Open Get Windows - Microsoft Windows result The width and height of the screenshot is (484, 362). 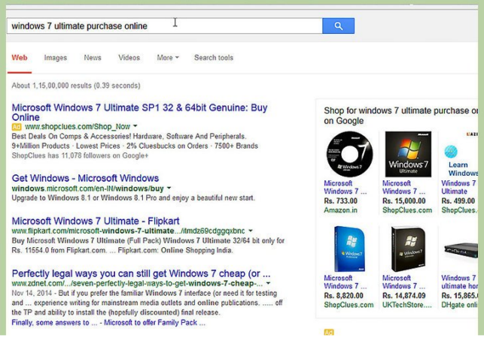tap(85, 178)
